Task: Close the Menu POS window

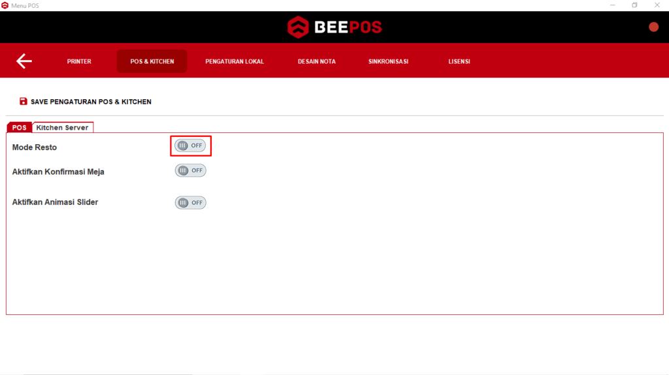Action: (657, 5)
